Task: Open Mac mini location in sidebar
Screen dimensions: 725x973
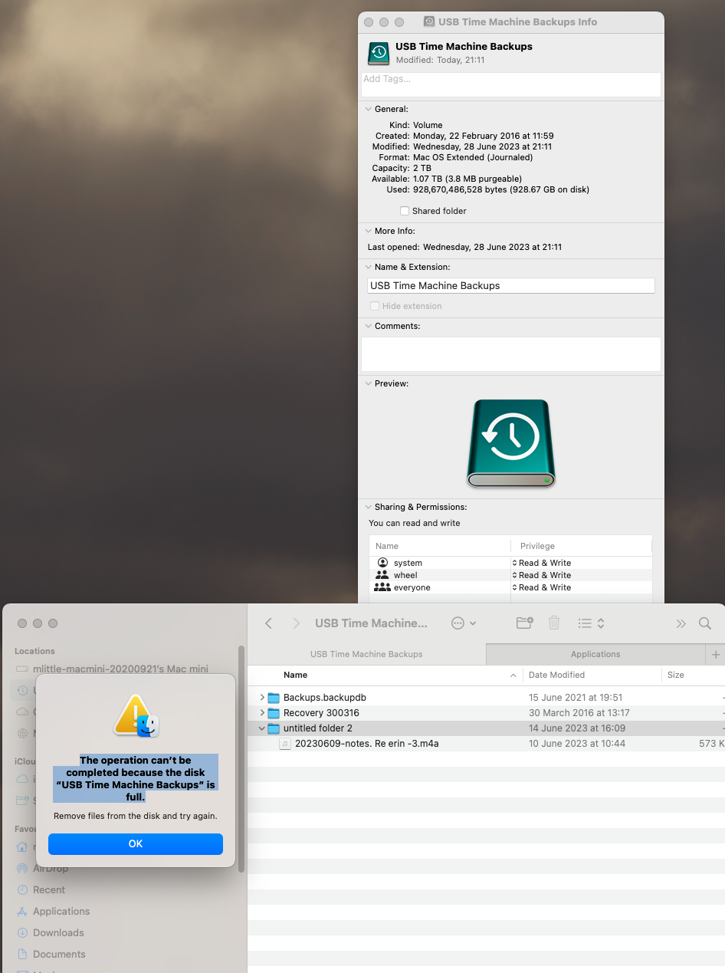Action: (x=120, y=669)
